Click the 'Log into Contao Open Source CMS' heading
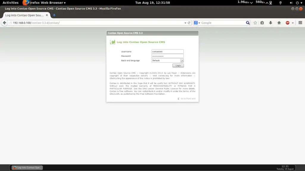Image resolution: width=305 pixels, height=171 pixels. click(x=141, y=42)
